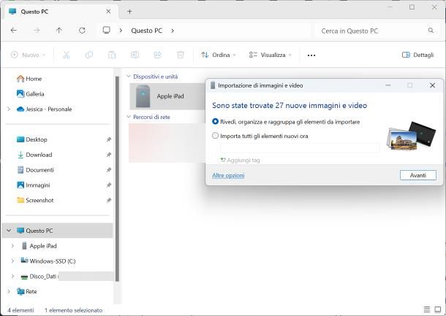Click the Avanti button
This screenshot has width=446, height=316.
417,175
